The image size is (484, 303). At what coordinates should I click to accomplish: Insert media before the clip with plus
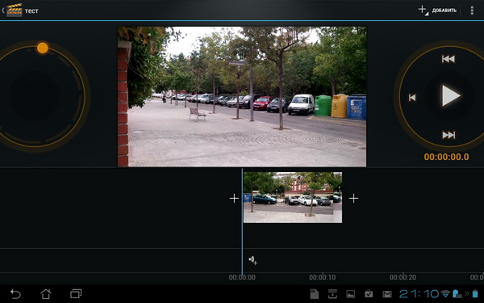[234, 198]
